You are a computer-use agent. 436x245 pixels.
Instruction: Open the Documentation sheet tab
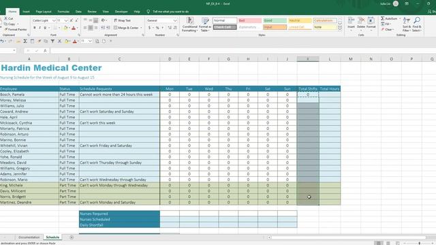point(29,238)
